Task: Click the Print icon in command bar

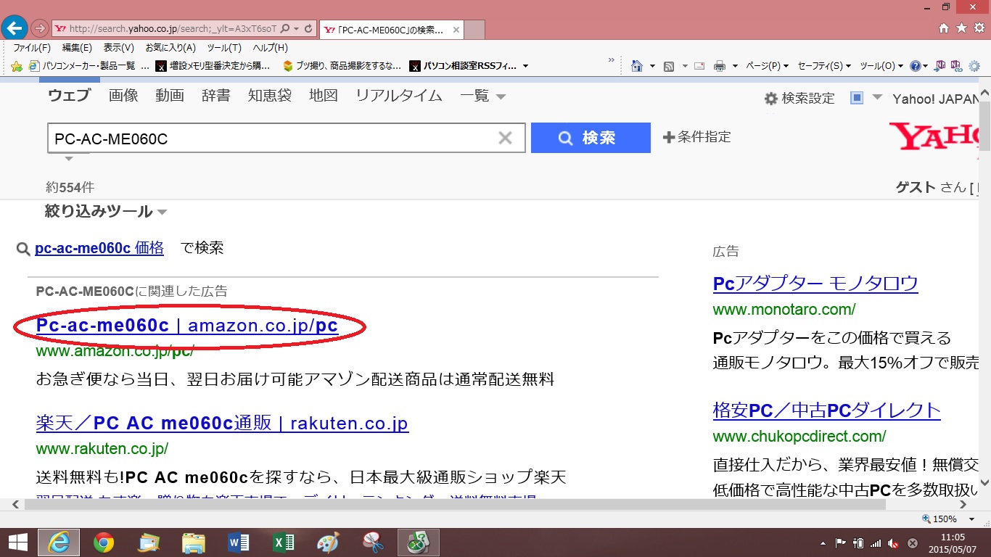Action: [720, 66]
